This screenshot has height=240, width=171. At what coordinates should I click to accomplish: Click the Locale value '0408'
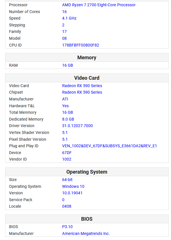tap(67, 206)
